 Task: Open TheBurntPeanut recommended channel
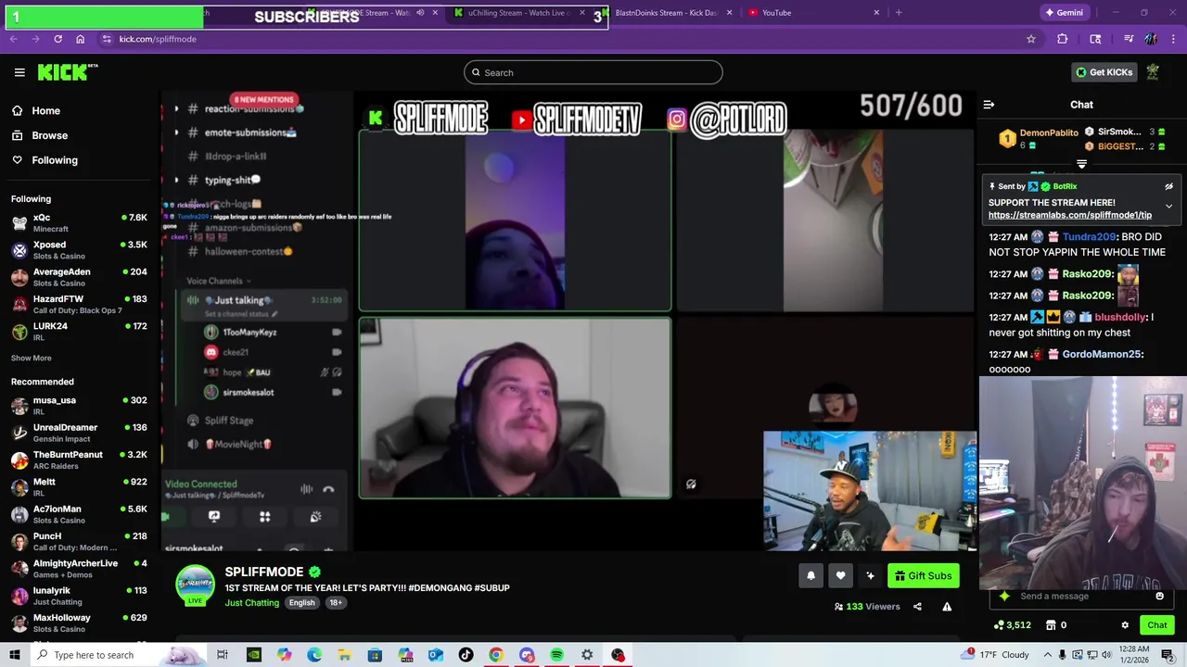(x=79, y=459)
